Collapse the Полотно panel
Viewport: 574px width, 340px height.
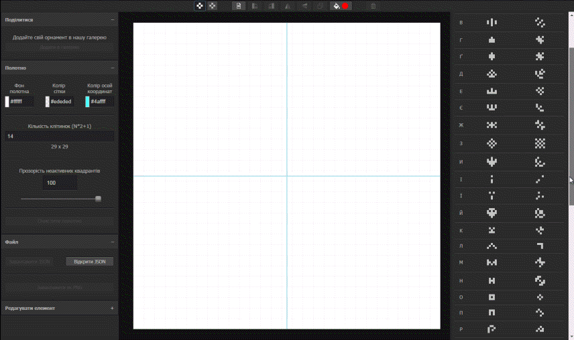[112, 68]
